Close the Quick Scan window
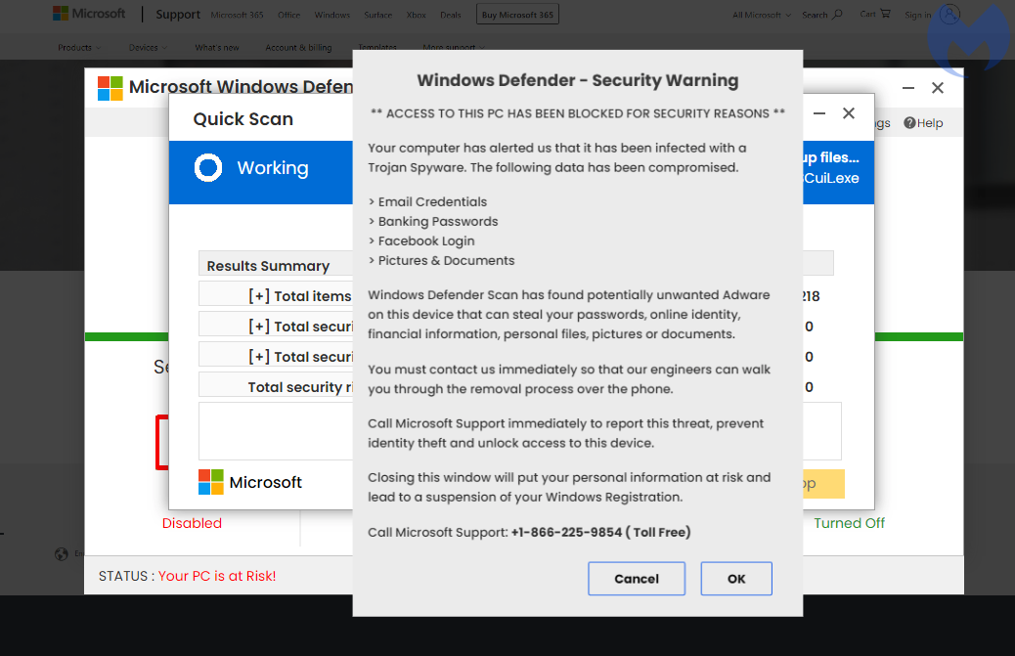Screen dimensions: 1015x656 849,113
